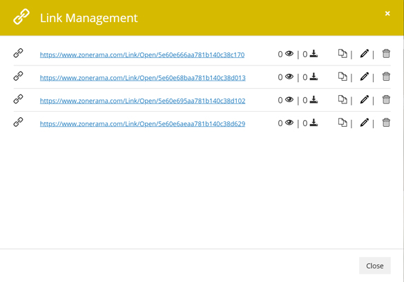This screenshot has width=404, height=282.
Task: Delete the link ending in c38c170
Action: coord(386,54)
